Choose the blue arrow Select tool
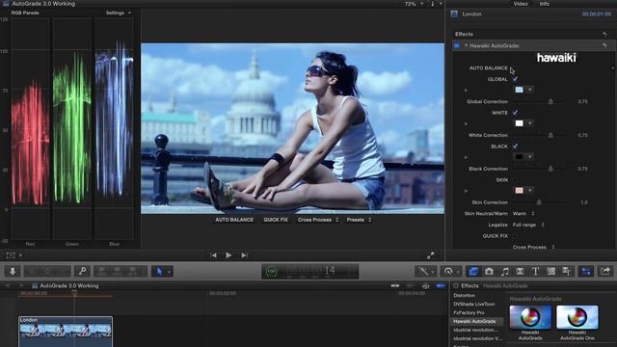This screenshot has width=617, height=347. click(159, 272)
